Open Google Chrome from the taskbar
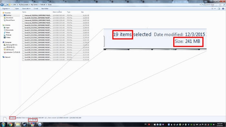 (10, 124)
